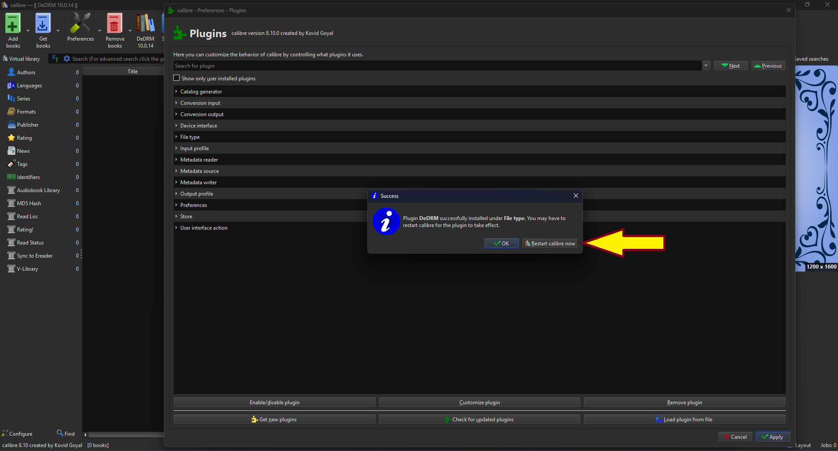838x451 pixels.
Task: Open the Get books toolbar icon
Action: click(43, 24)
